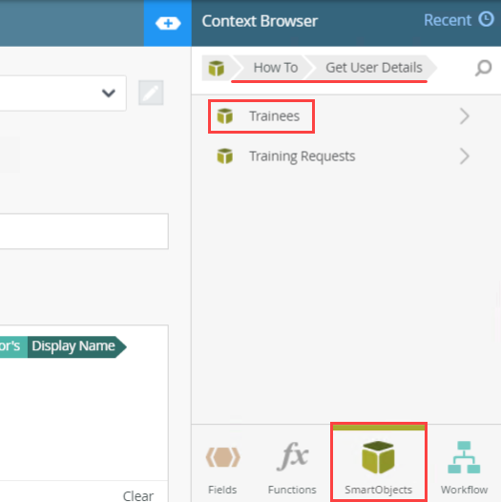Viewport: 501px width, 502px height.
Task: Navigate to How To breadcrumb
Action: coord(275,68)
